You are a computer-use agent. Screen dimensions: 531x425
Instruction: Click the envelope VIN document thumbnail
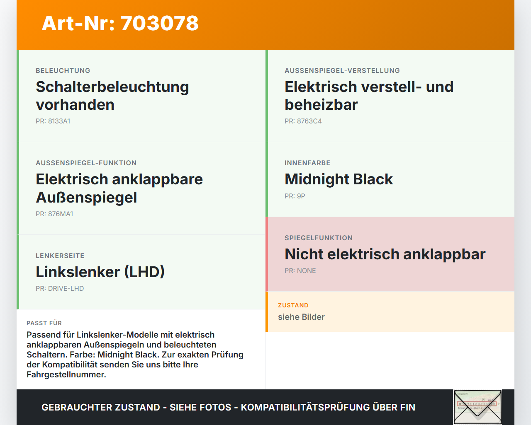477,407
